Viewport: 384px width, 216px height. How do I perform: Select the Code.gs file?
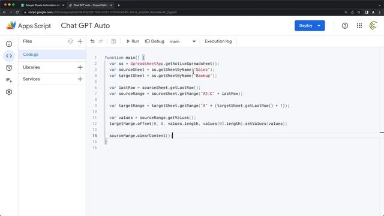click(52, 55)
